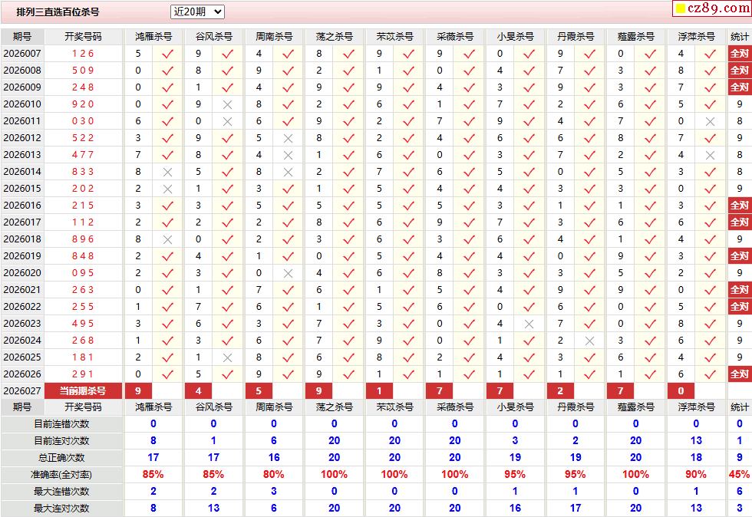752x517 pixels.
Task: Click the X mark for 周南 in row 2026012
Action: [x=288, y=138]
